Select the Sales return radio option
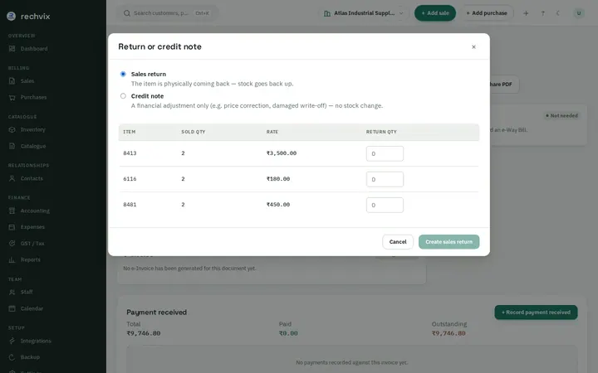This screenshot has height=373, width=598. tap(123, 75)
